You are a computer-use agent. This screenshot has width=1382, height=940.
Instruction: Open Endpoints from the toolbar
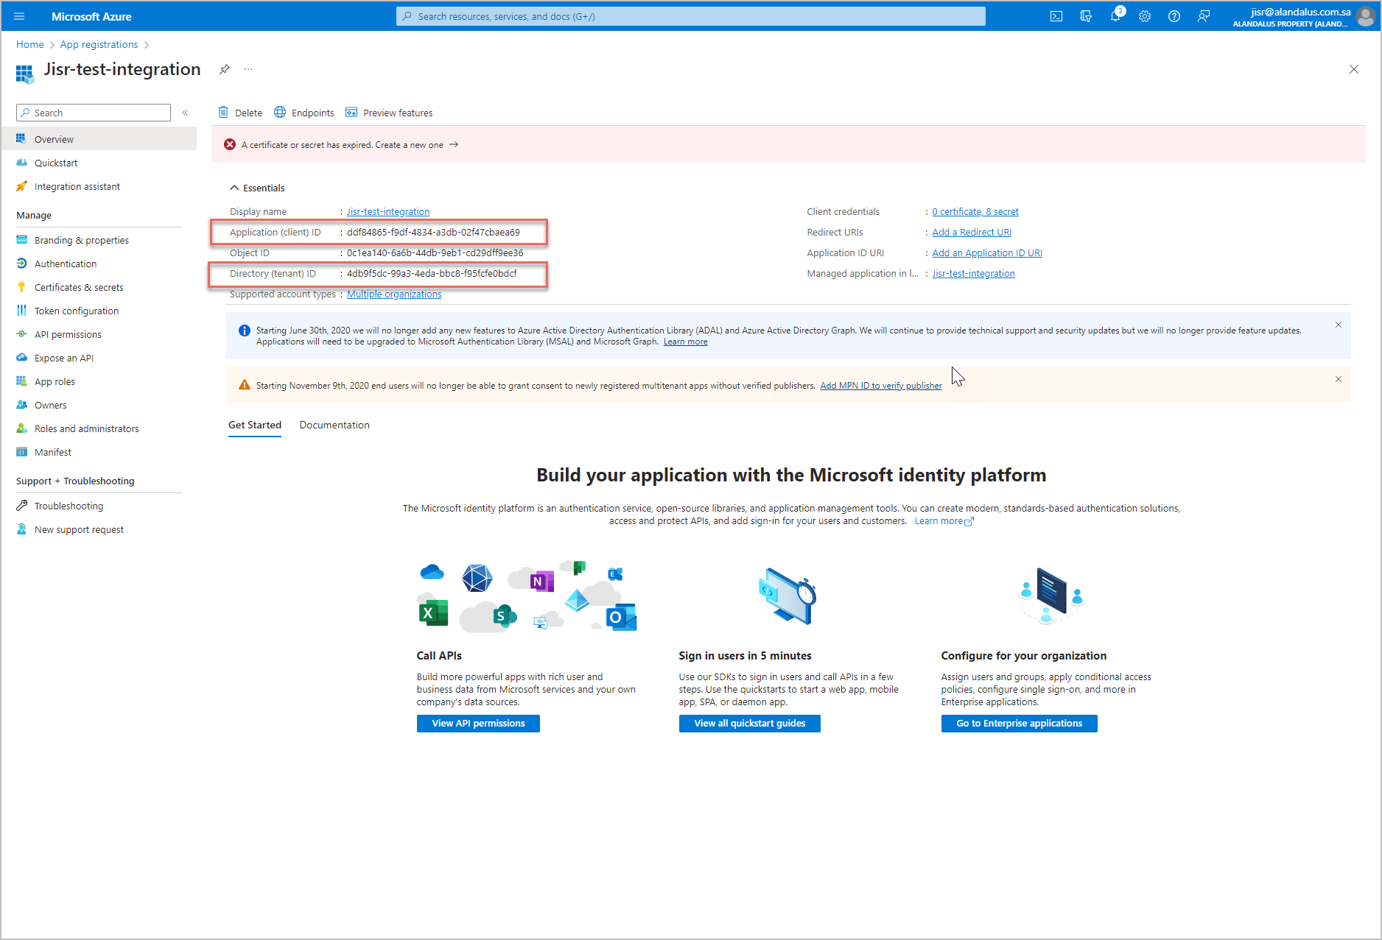[x=304, y=113]
